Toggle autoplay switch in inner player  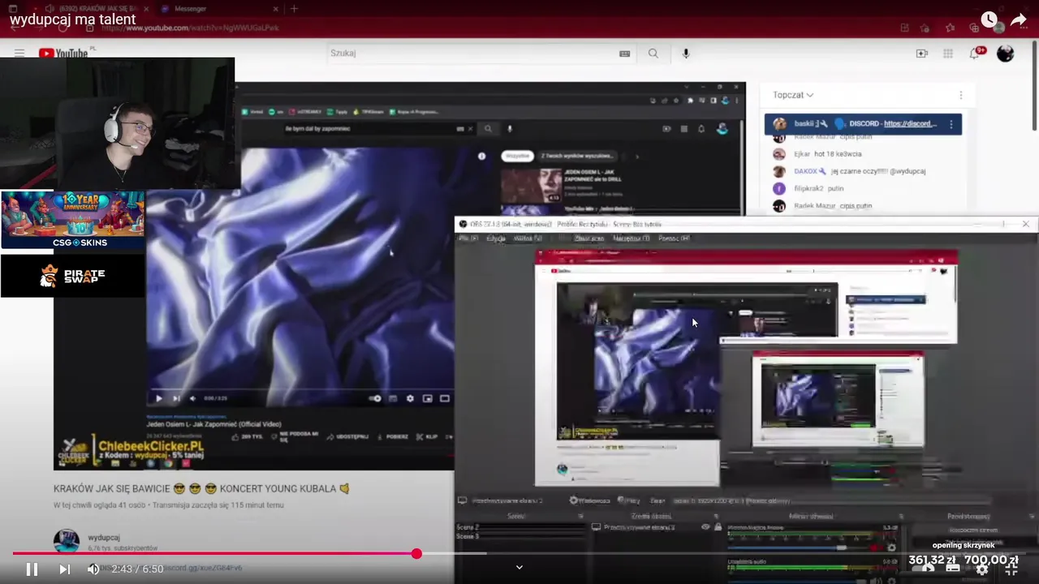(375, 398)
